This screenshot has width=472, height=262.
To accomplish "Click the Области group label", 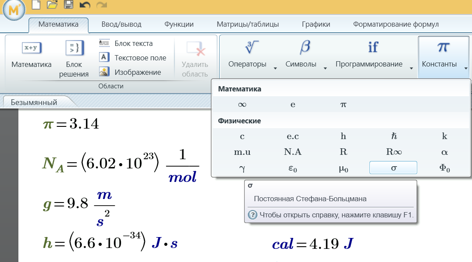I will (x=111, y=86).
